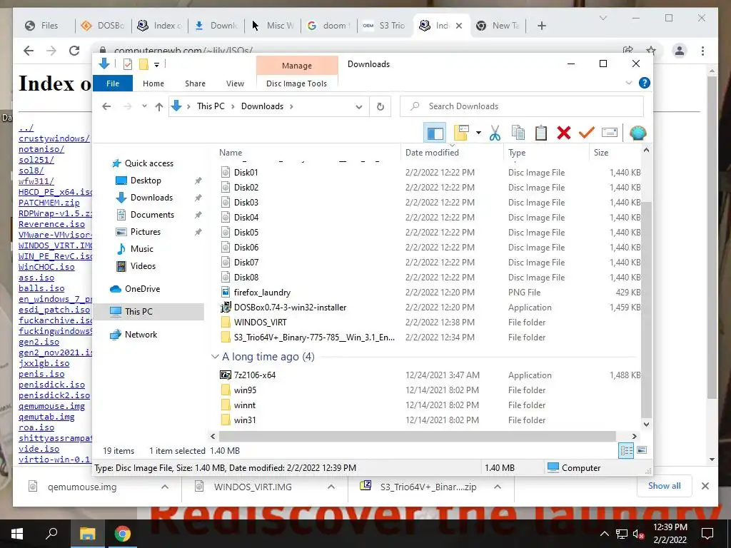Go up one folder level in Explorer
Viewport: 731px width, 548px height.
pyautogui.click(x=159, y=107)
